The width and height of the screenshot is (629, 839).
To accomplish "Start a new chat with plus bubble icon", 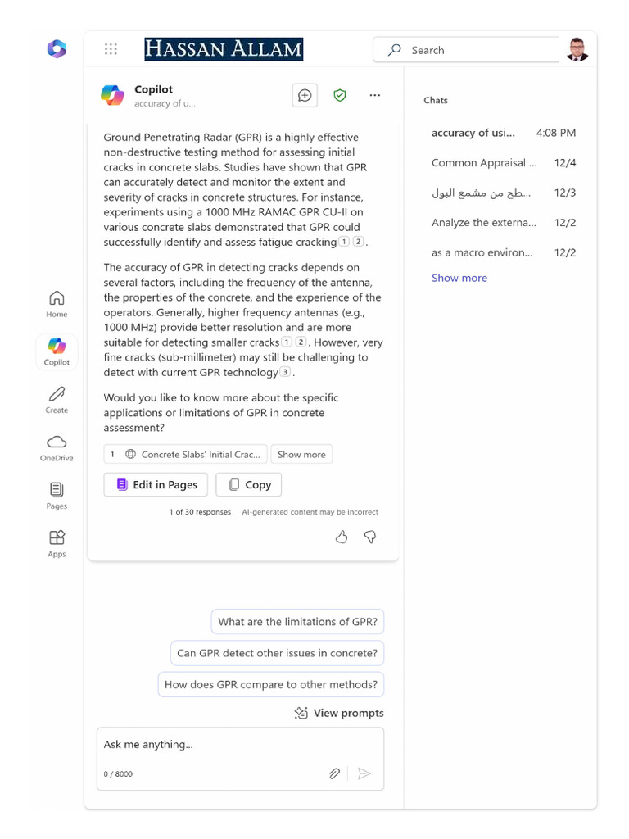I will coord(305,95).
